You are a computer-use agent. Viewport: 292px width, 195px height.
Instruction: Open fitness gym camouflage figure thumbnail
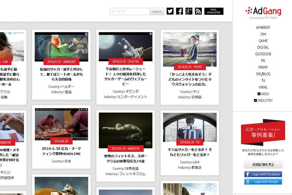(x=125, y=130)
